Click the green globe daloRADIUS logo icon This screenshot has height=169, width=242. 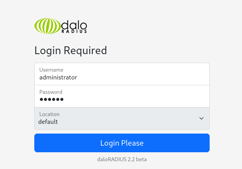tap(48, 26)
